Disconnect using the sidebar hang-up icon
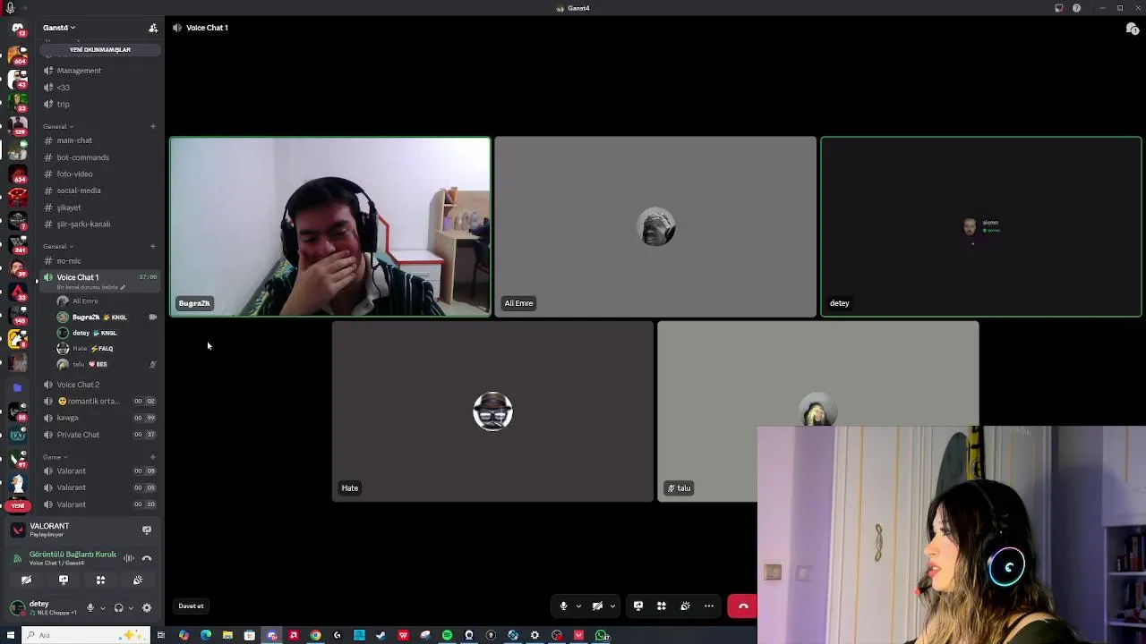This screenshot has height=644, width=1146. point(147,558)
